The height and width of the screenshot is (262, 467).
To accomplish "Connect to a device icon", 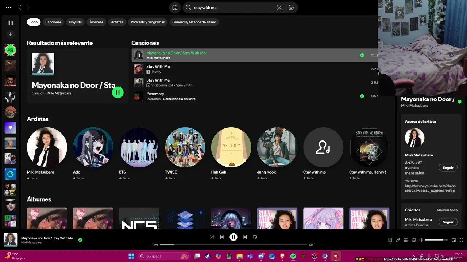I will pyautogui.click(x=413, y=240).
